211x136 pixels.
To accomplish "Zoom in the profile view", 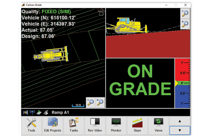I will [185, 24].
